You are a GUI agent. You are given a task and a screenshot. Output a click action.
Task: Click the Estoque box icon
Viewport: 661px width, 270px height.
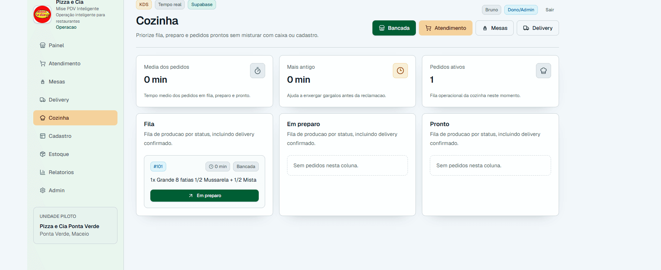click(43, 154)
